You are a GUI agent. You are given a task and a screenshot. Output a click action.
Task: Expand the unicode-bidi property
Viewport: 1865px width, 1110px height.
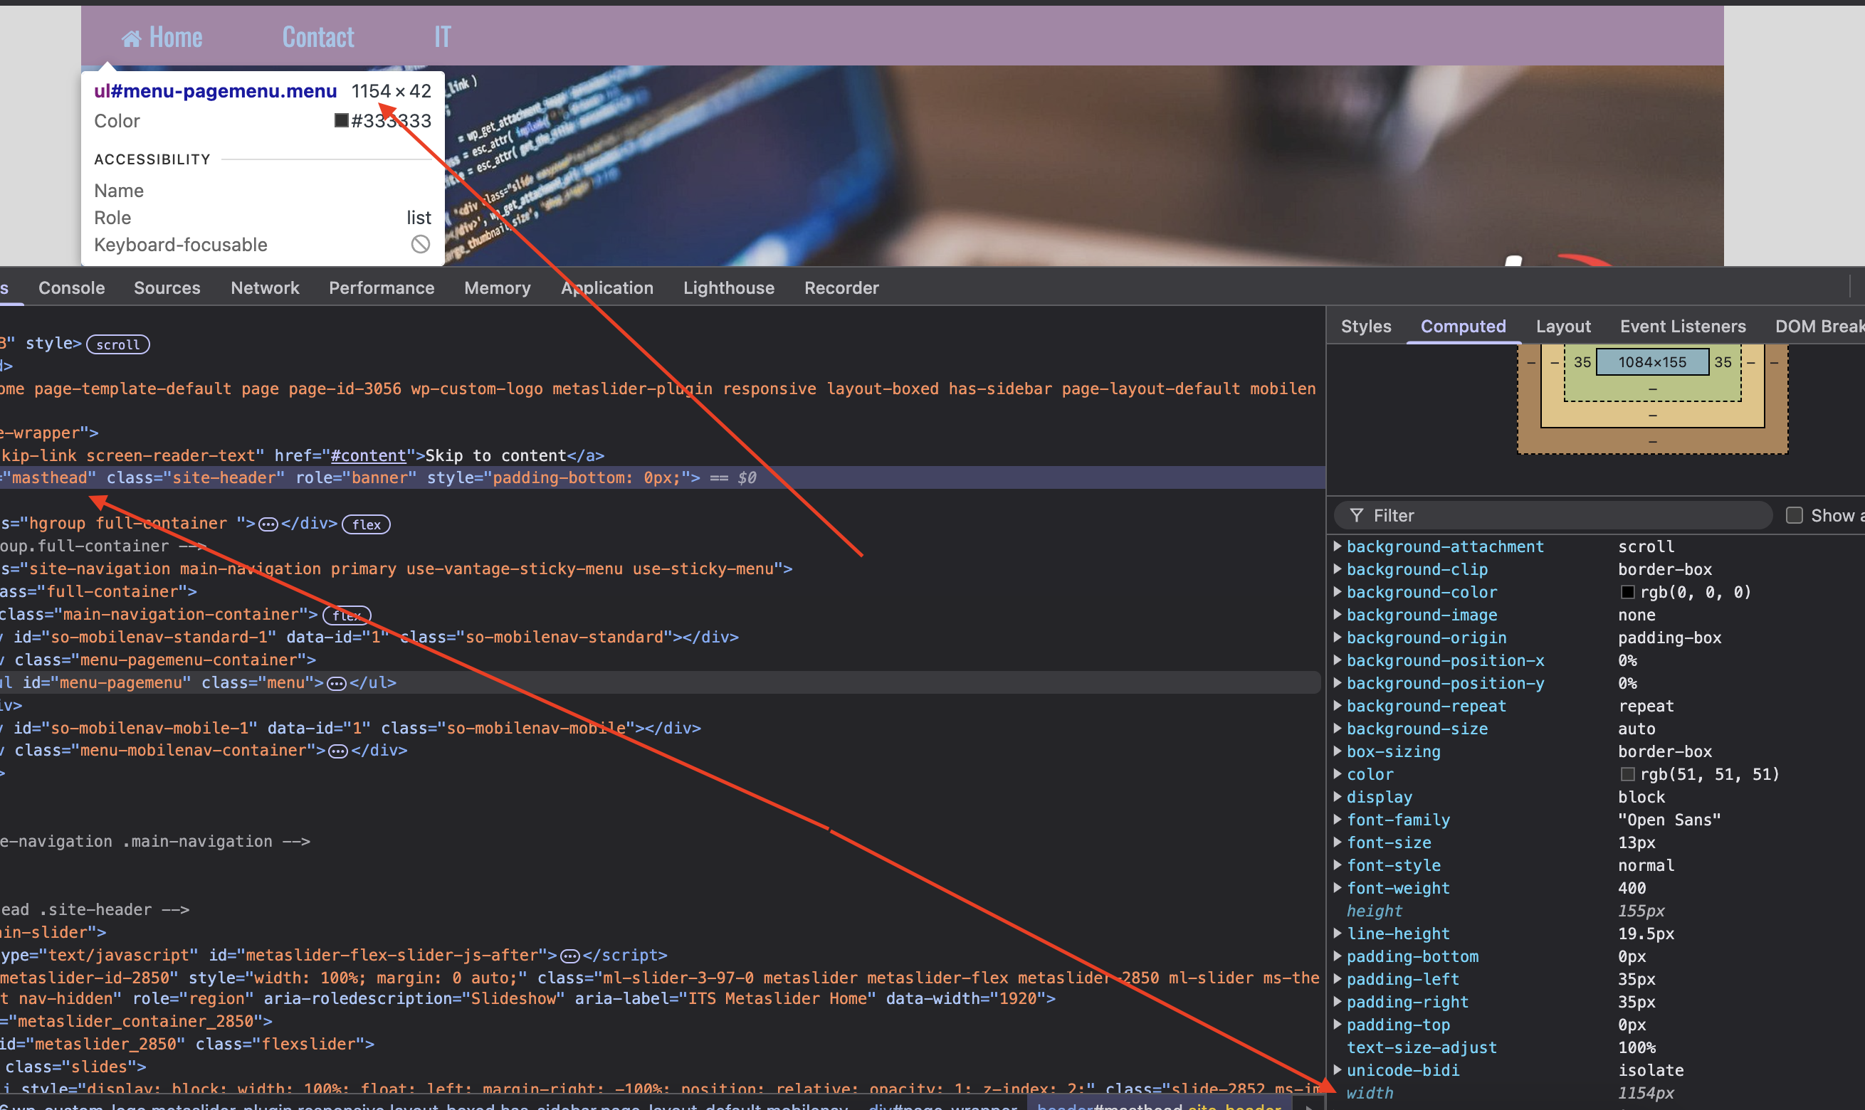pos(1337,1069)
